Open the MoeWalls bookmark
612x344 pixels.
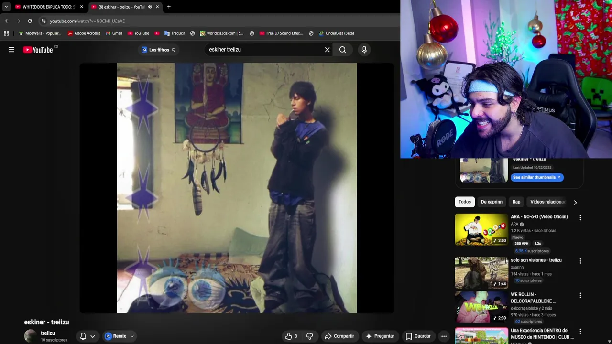tap(40, 33)
